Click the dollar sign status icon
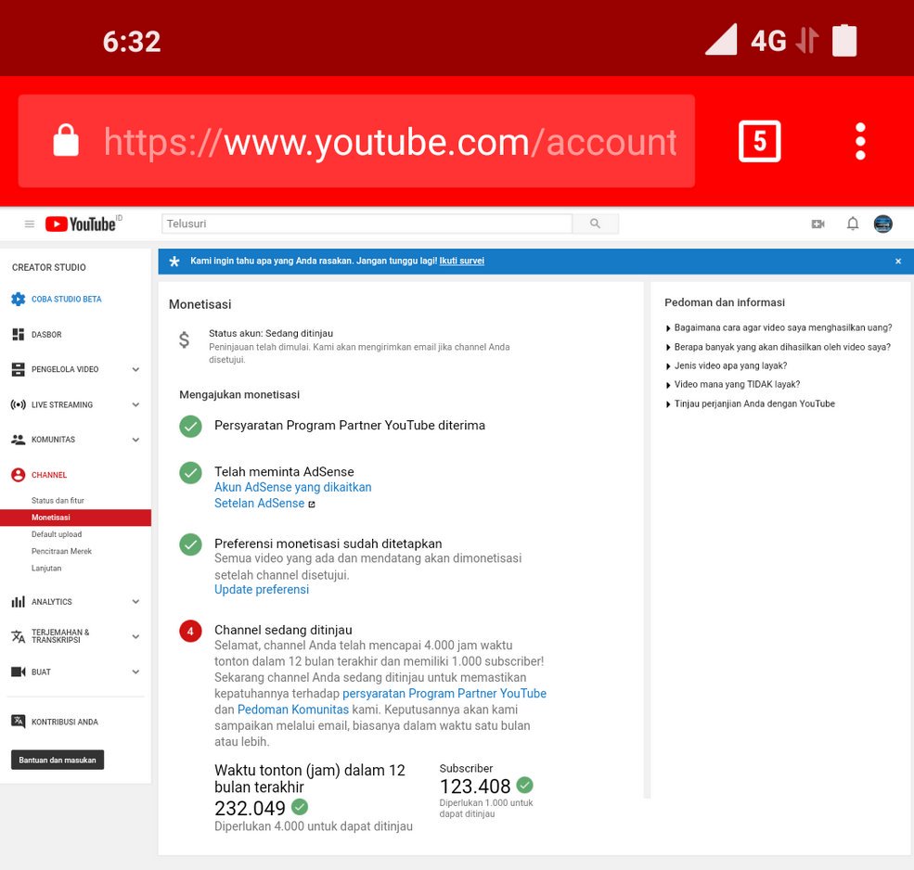The width and height of the screenshot is (914, 870). pos(185,339)
